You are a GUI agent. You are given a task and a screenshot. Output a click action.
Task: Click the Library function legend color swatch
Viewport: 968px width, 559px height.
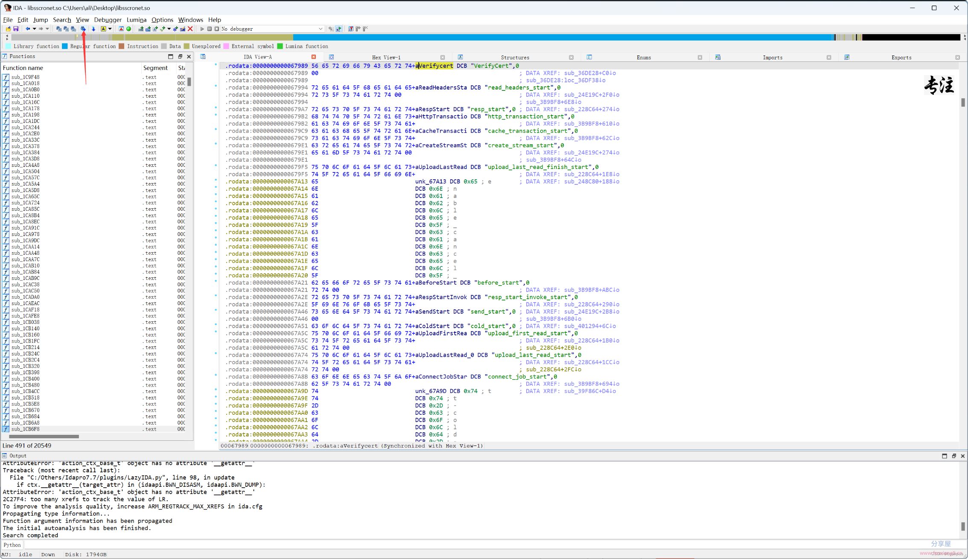(8, 46)
